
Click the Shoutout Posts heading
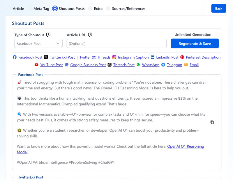(28, 23)
